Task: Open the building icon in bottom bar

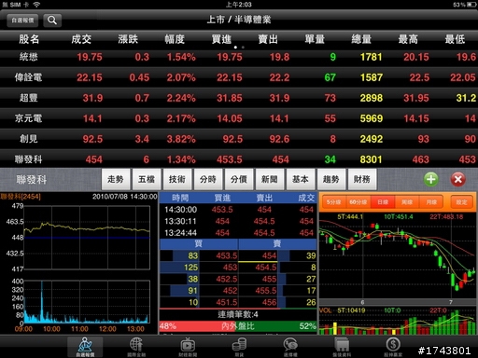Action: click(x=342, y=347)
